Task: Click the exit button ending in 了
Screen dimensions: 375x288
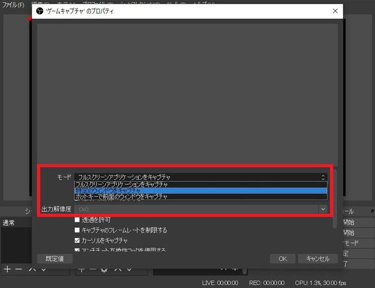Action: (x=359, y=263)
